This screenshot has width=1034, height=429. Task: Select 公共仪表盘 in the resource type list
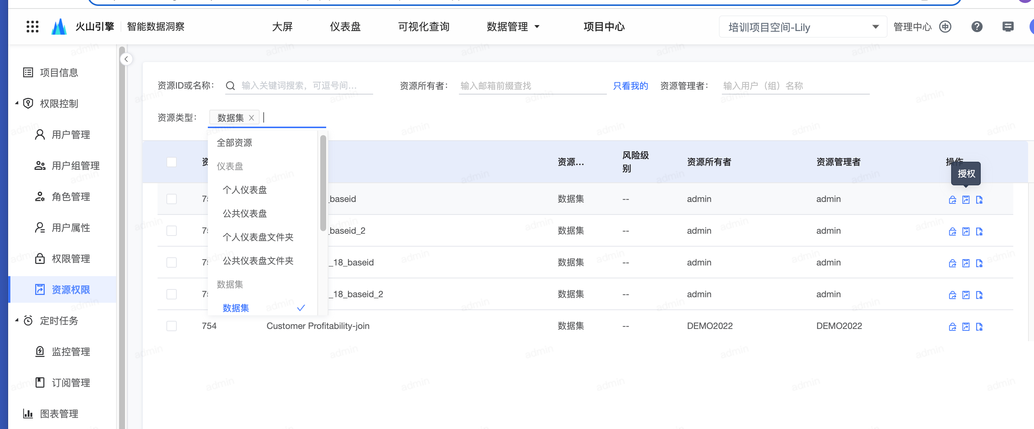[244, 213]
